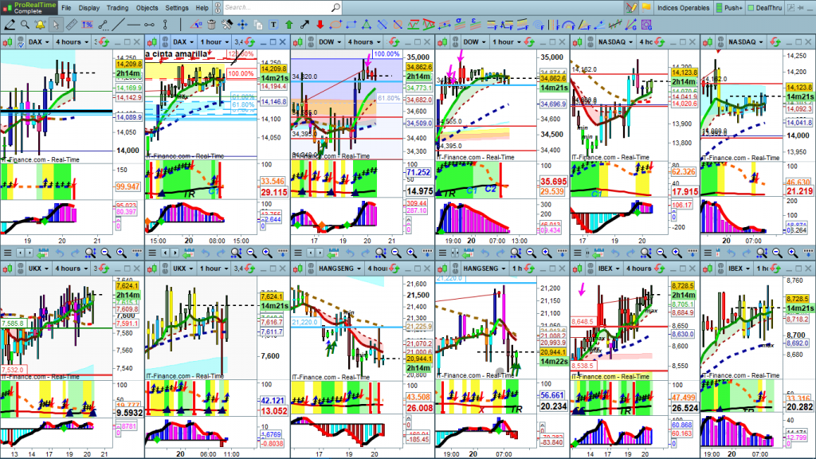The width and height of the screenshot is (816, 459).
Task: Select the pencil drawing tool
Action: [x=10, y=24]
